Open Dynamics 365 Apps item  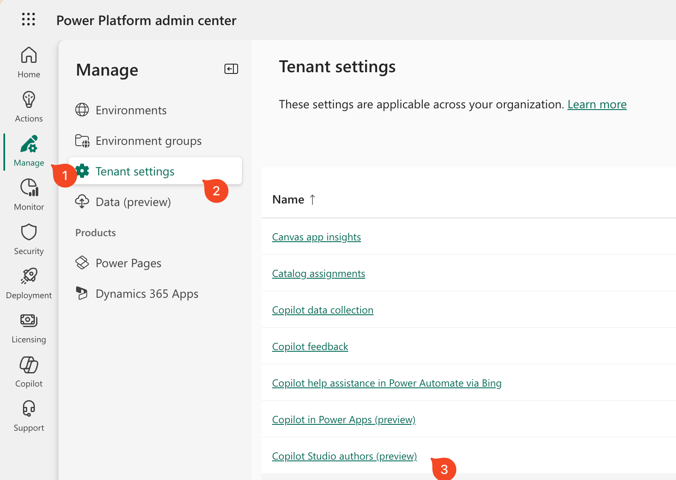[x=147, y=294]
